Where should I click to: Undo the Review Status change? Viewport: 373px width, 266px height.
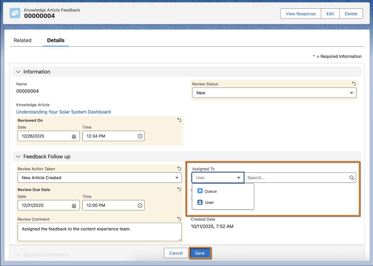[354, 83]
